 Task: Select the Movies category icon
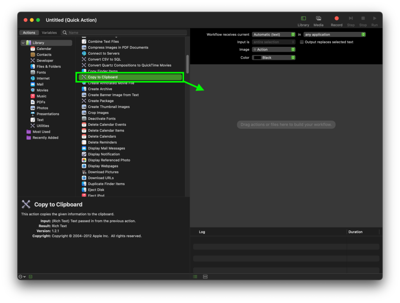[x=33, y=90]
